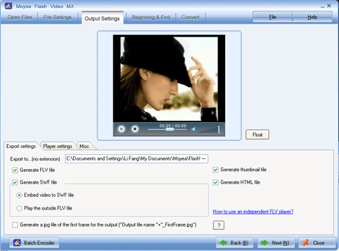
Task: Open independent FLV player help link
Action: pyautogui.click(x=253, y=212)
